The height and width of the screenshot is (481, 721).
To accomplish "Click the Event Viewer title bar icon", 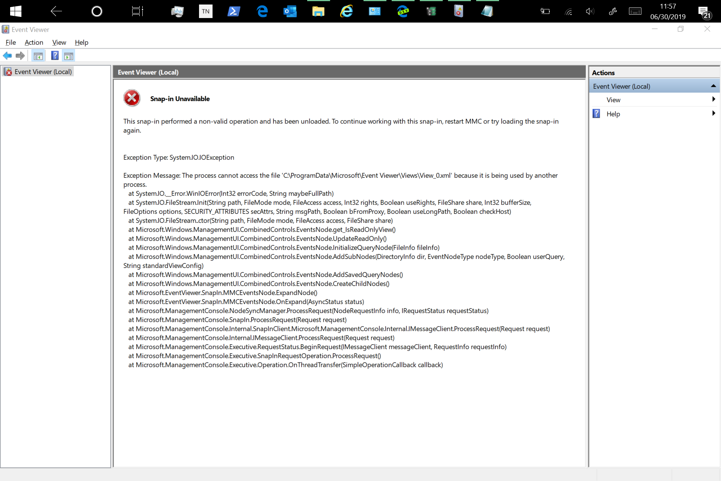I will (5, 29).
